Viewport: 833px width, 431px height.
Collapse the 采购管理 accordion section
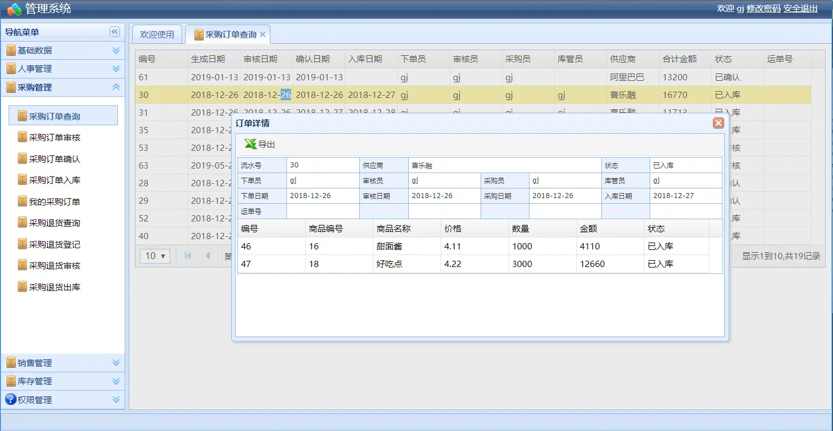[116, 87]
